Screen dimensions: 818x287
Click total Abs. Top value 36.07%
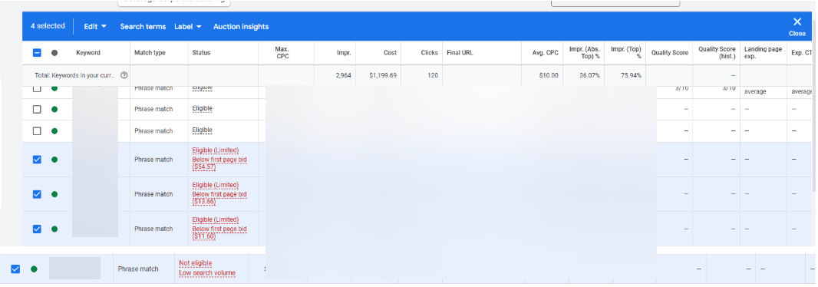[589, 75]
